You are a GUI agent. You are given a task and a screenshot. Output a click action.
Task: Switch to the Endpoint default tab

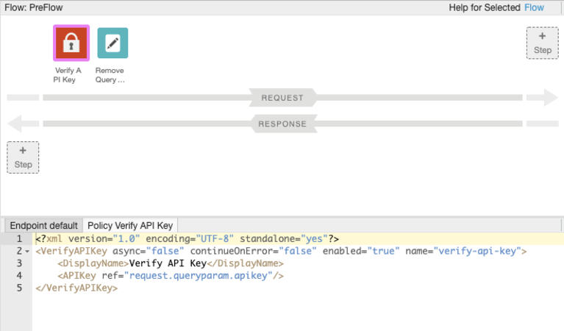pos(43,225)
